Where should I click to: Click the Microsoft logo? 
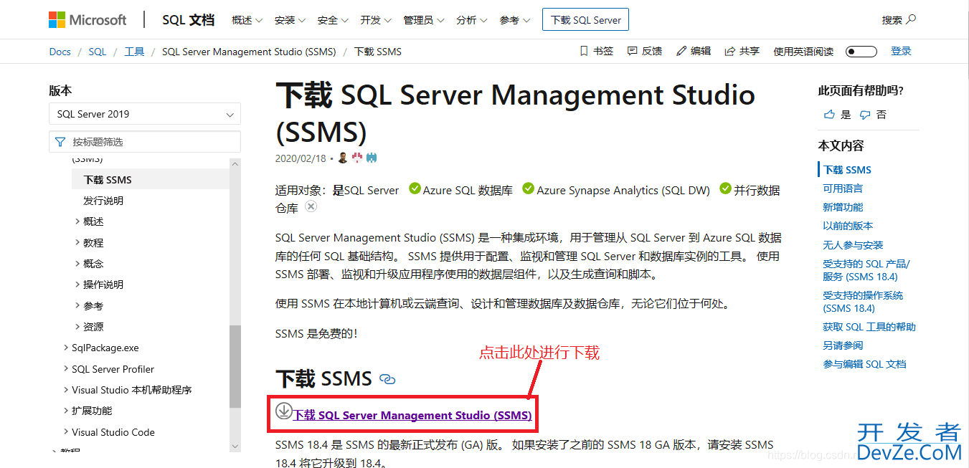(88, 20)
